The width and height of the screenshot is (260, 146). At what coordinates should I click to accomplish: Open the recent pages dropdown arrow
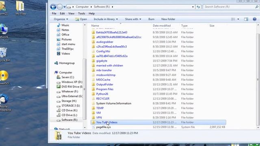[x=64, y=7]
